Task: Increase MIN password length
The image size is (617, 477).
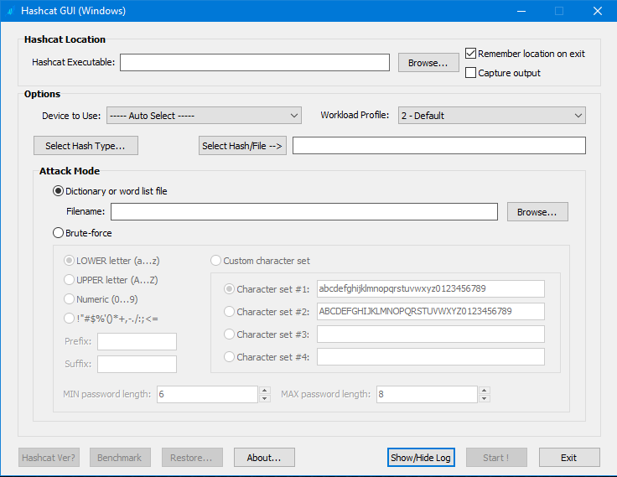Action: coord(265,391)
